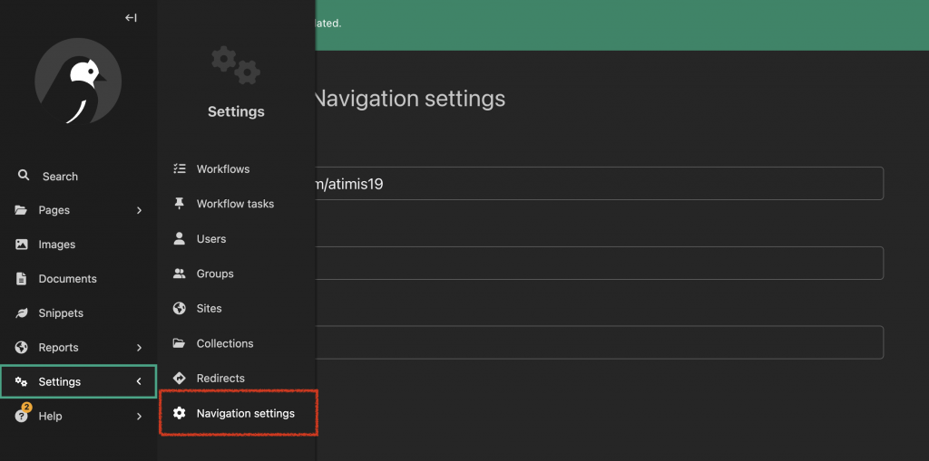Click the Snippets leaf icon
The width and height of the screenshot is (929, 461).
(22, 313)
